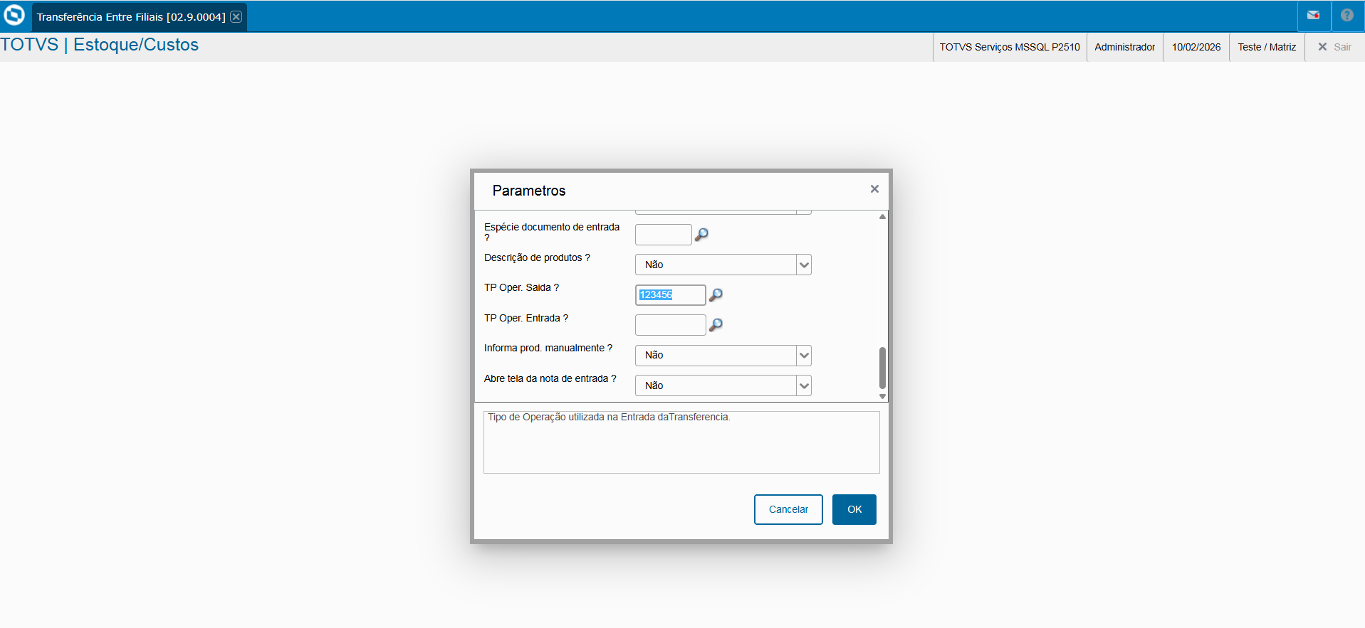Click the Cancelar button
This screenshot has height=628, width=1365.
(788, 509)
